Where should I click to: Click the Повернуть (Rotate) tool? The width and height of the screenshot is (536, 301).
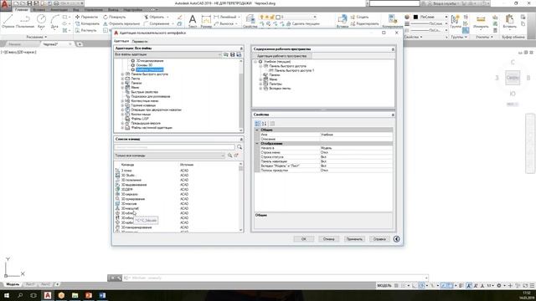[115, 17]
